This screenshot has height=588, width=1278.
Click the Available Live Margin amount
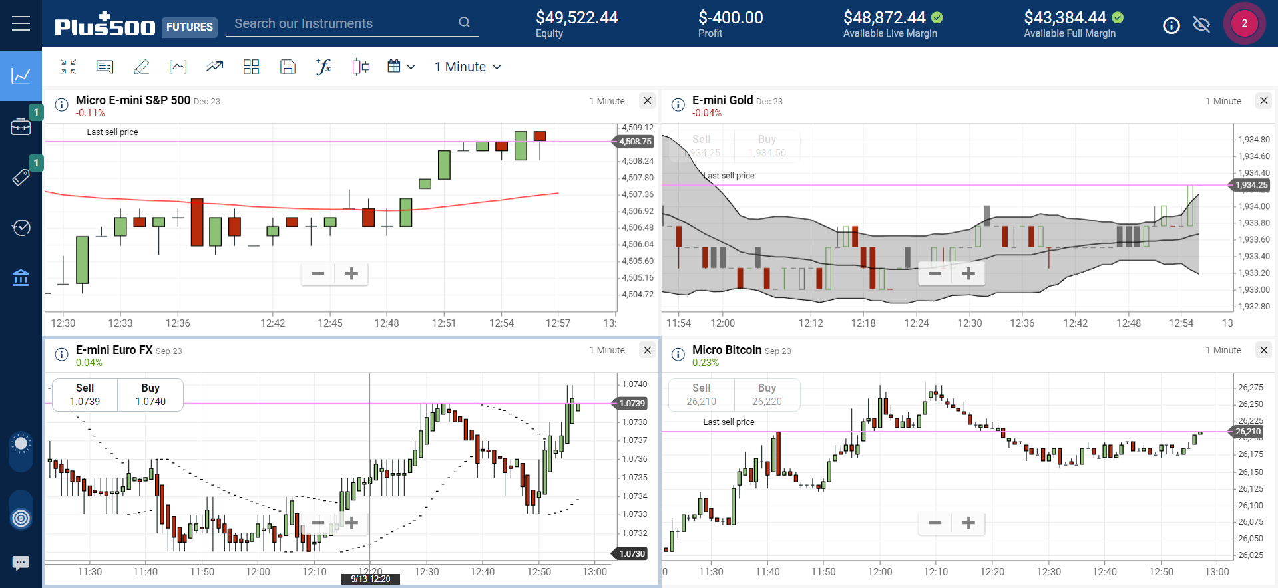(885, 18)
